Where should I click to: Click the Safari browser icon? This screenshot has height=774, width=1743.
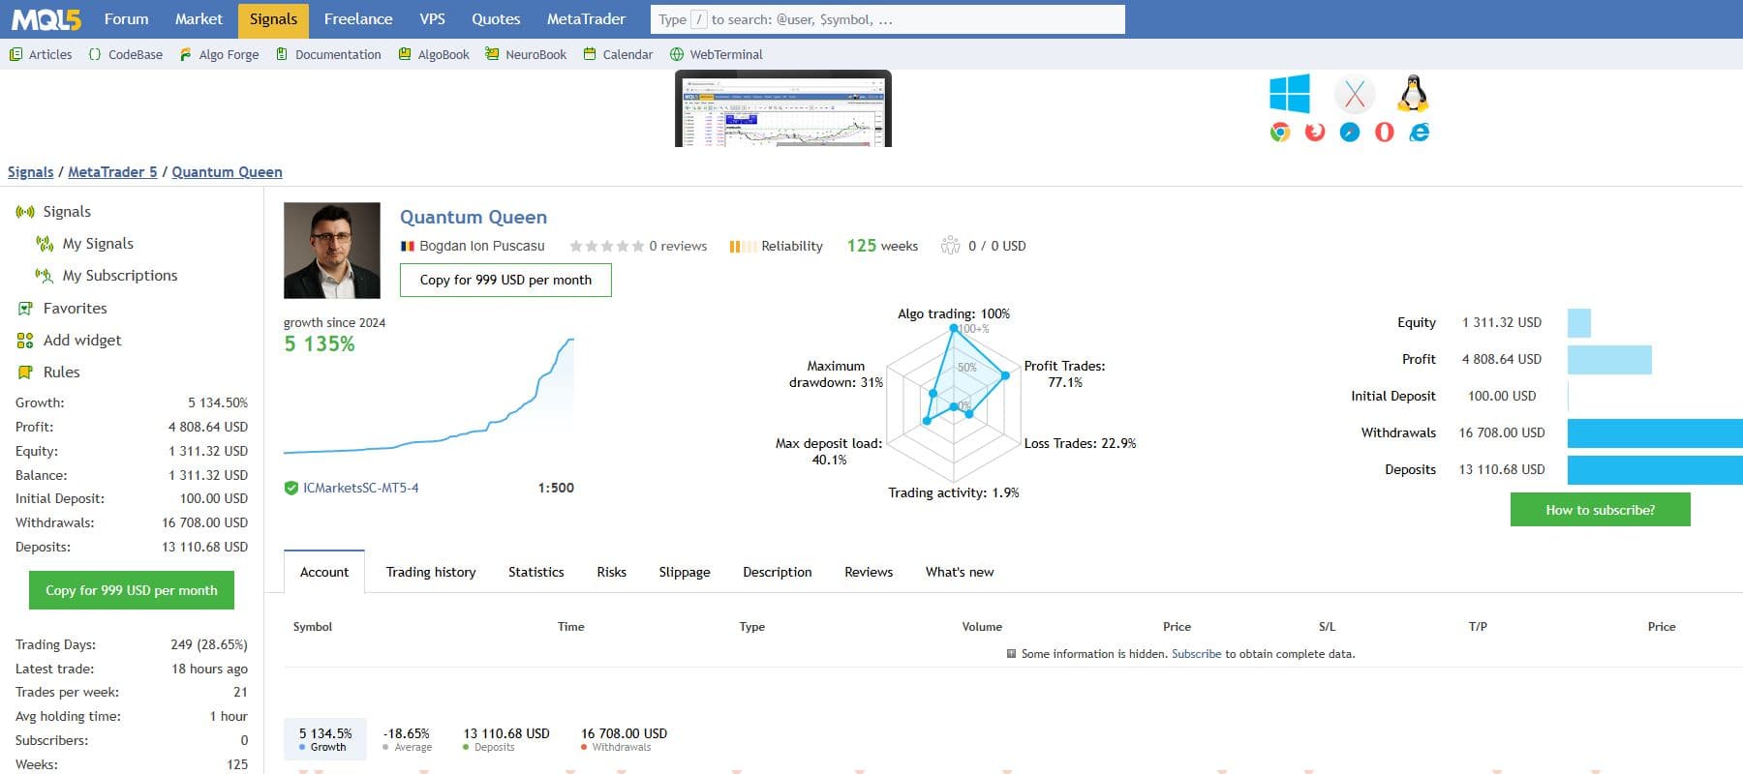pyautogui.click(x=1350, y=133)
